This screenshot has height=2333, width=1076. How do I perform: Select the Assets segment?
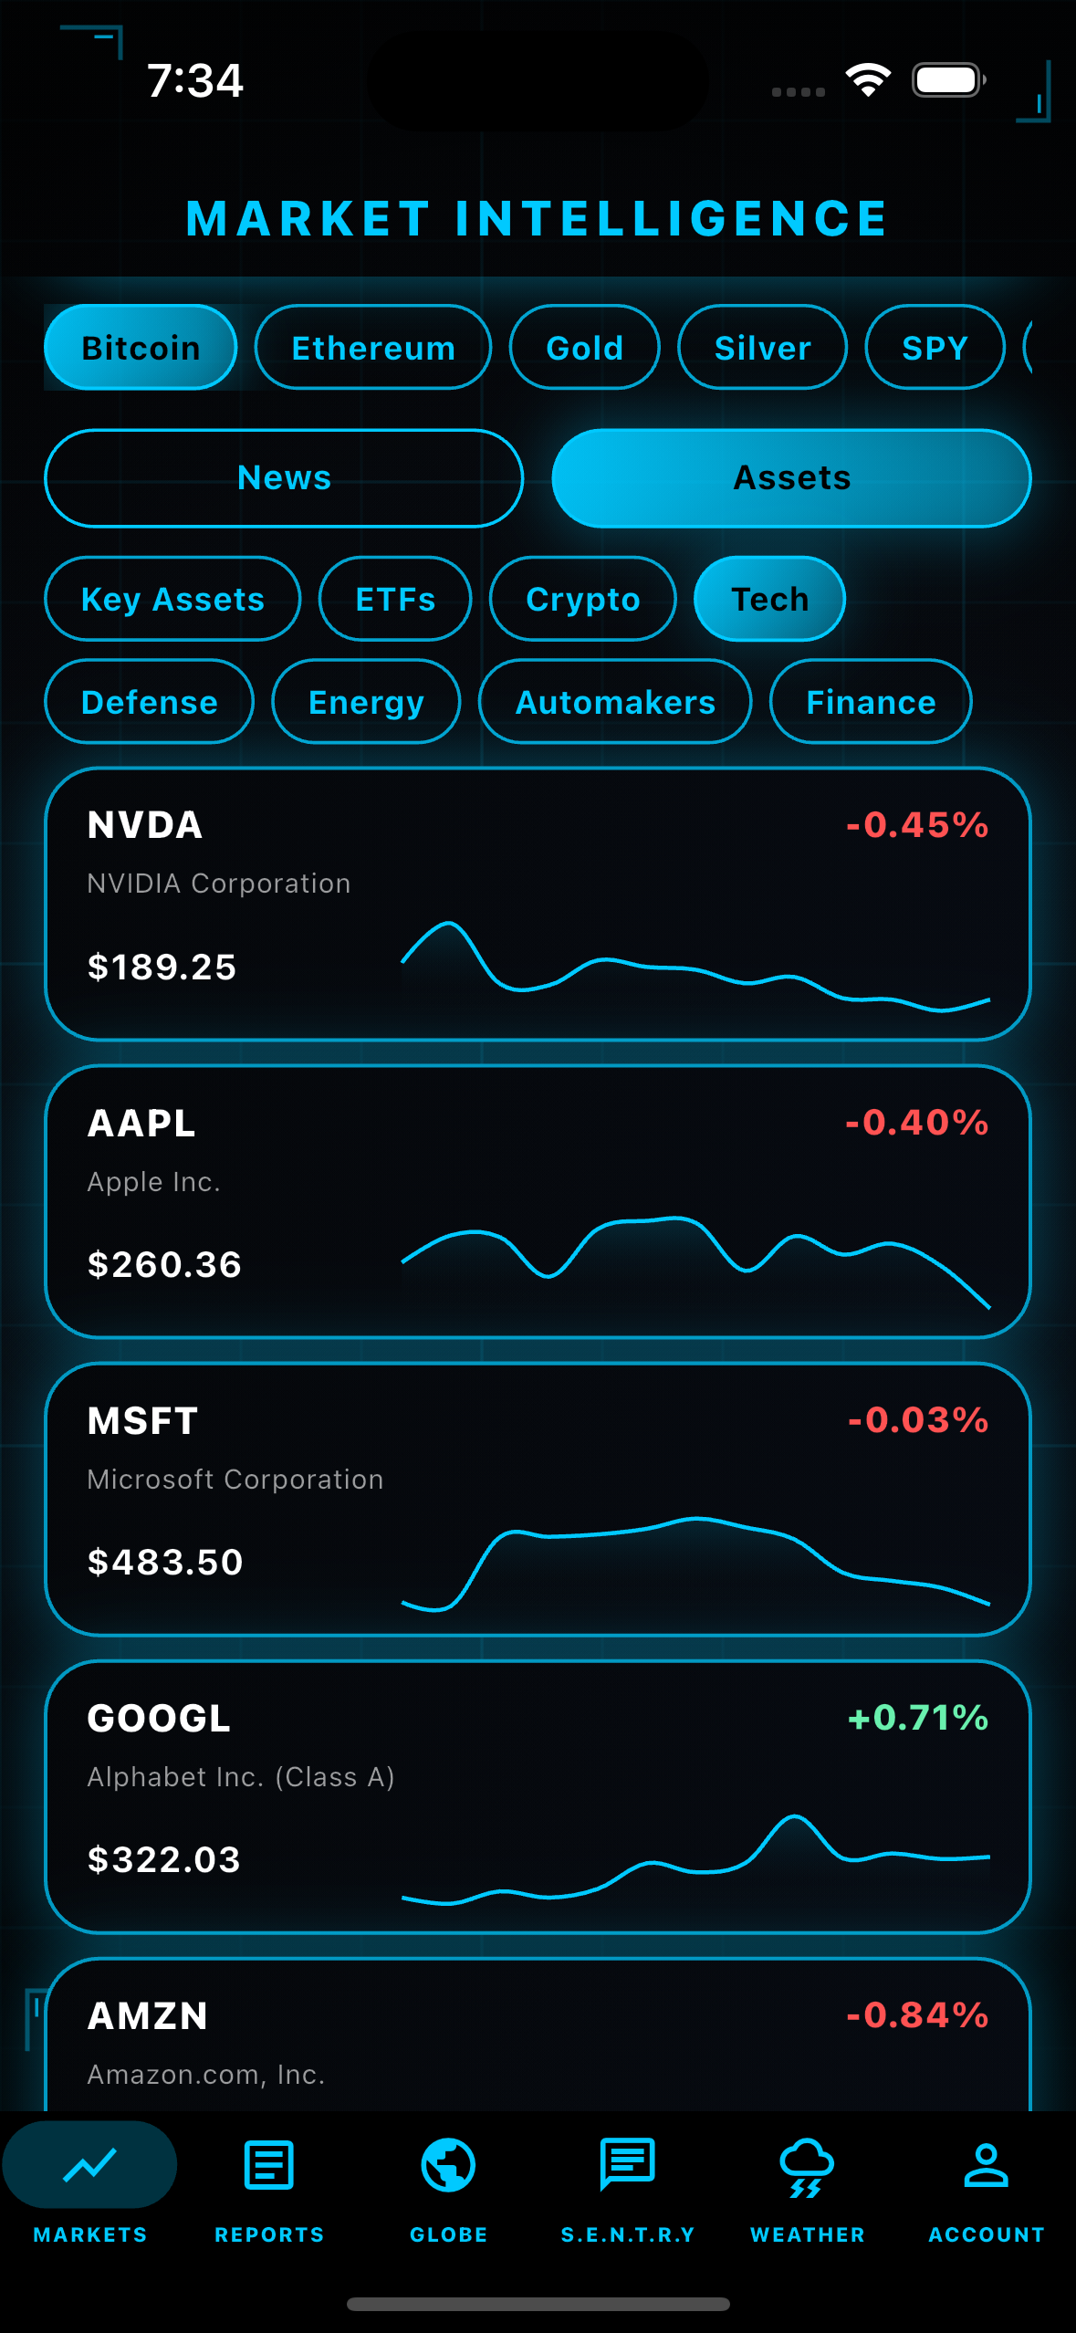[x=791, y=478]
